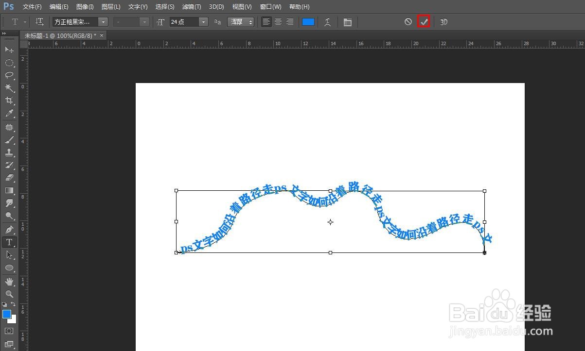585x351 pixels.
Task: Left align text
Action: pos(266,22)
